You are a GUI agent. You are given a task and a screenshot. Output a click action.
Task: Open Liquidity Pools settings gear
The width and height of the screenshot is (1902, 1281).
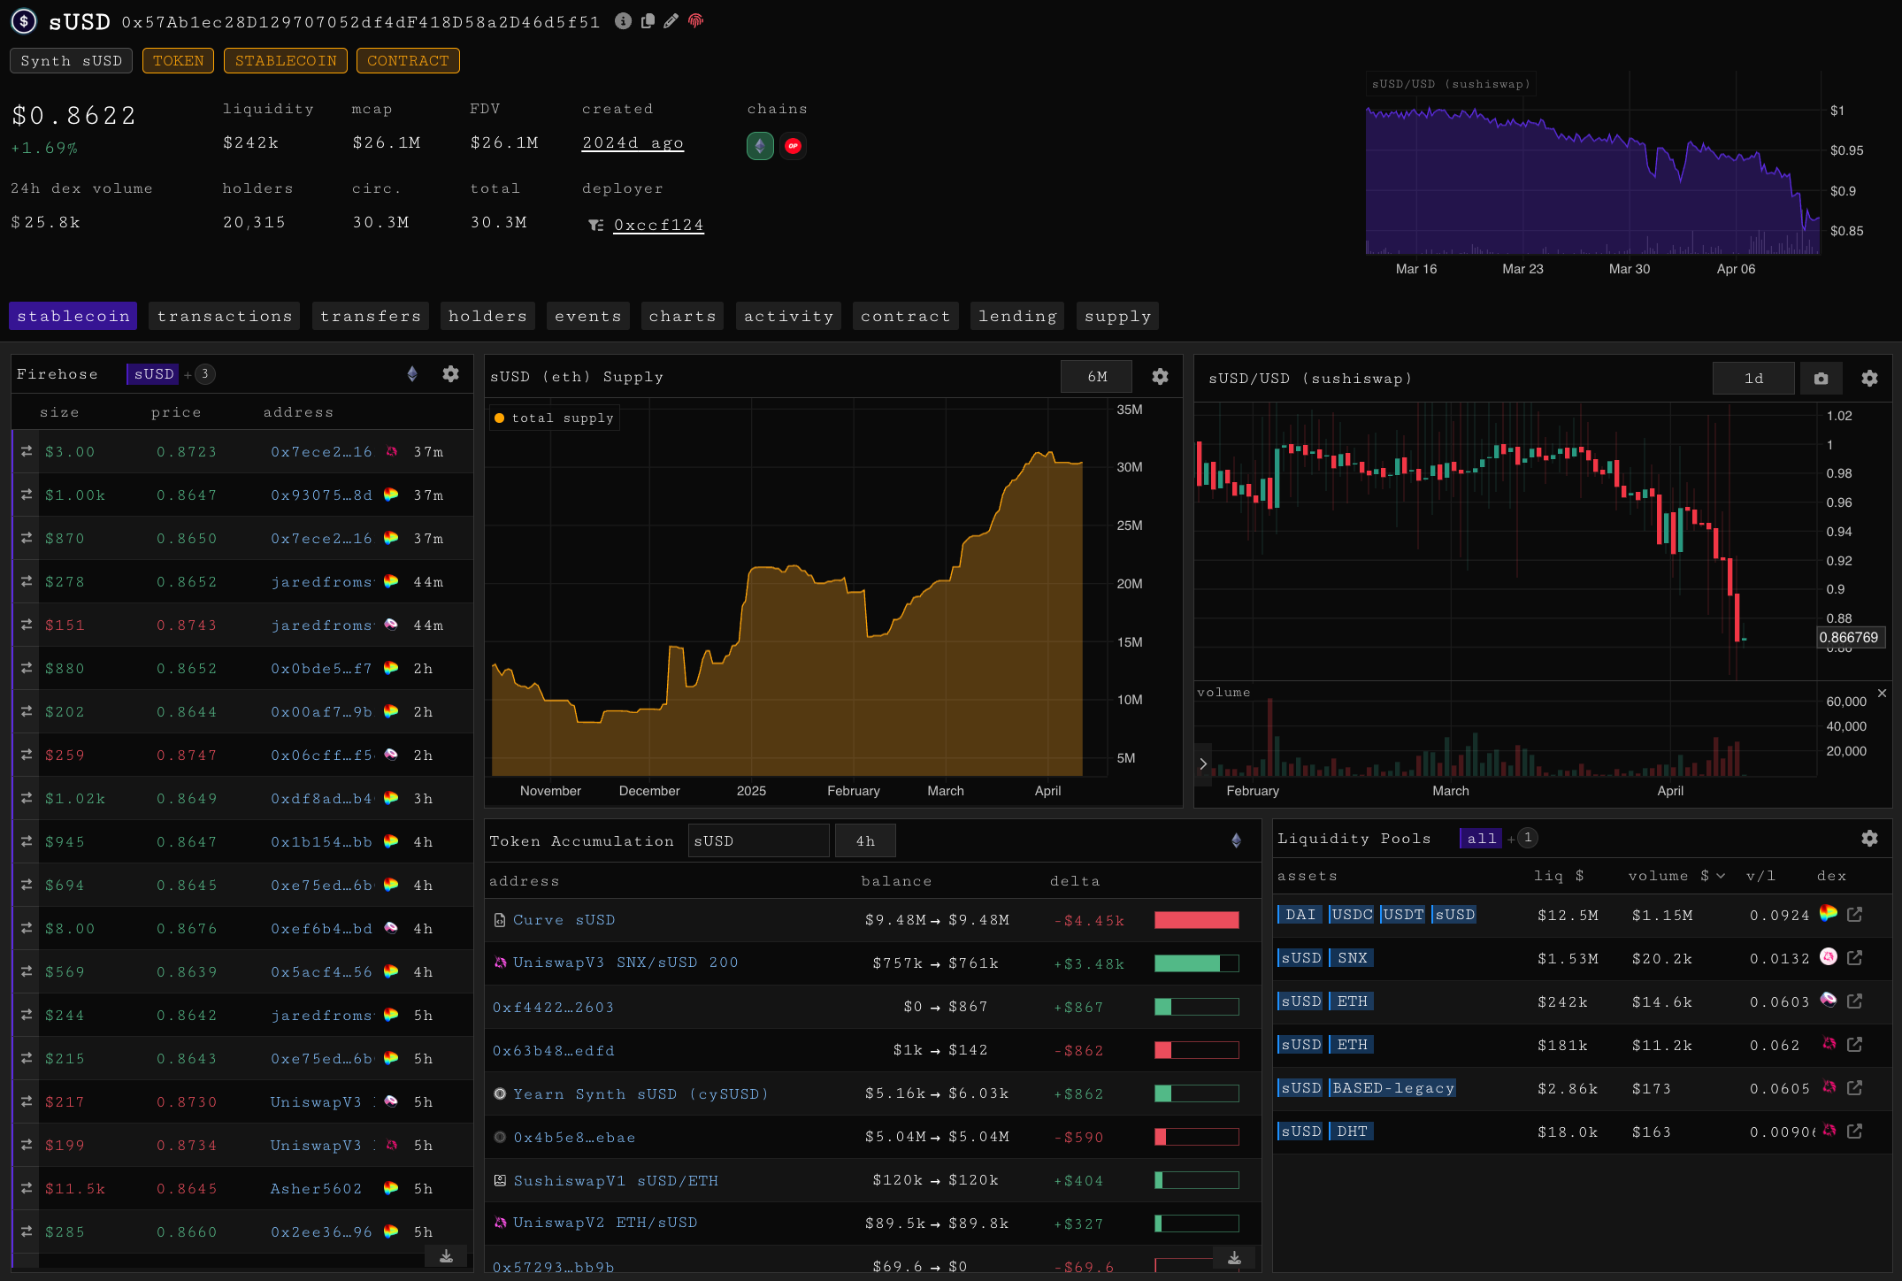(x=1869, y=839)
